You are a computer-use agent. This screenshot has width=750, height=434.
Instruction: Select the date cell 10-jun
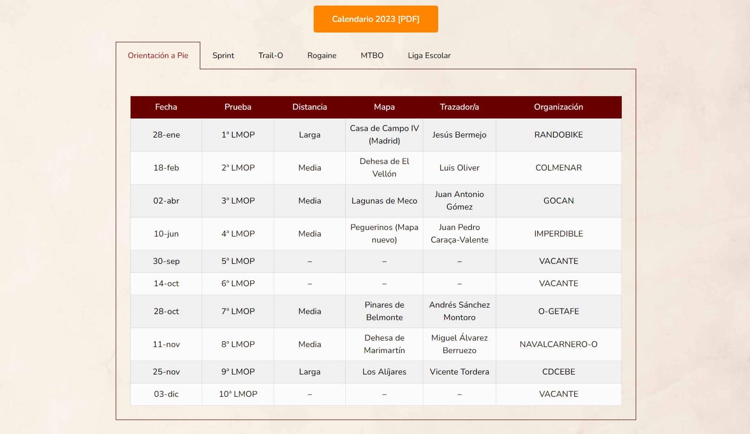pos(166,234)
